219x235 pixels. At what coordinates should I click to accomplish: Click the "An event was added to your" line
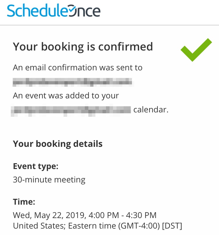tap(66, 96)
